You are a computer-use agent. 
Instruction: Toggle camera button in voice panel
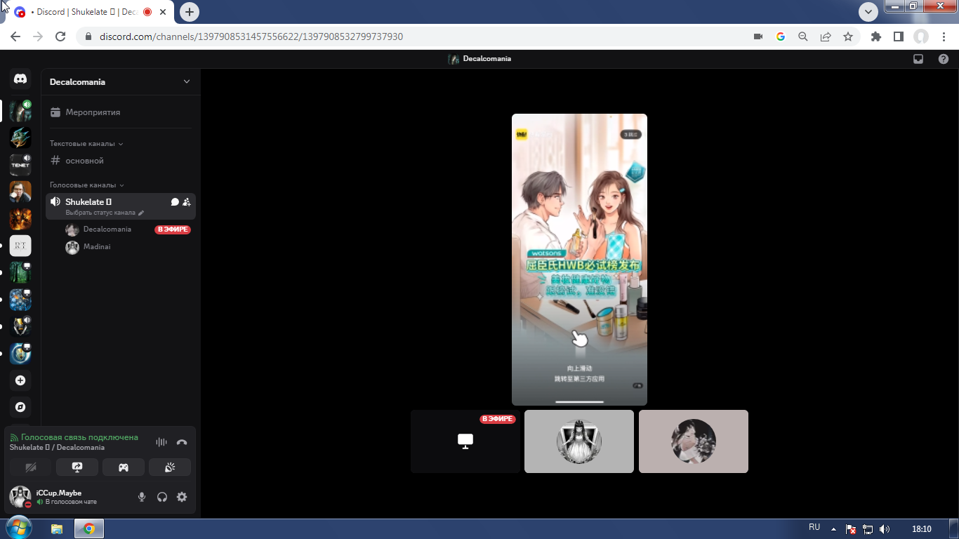pyautogui.click(x=31, y=467)
